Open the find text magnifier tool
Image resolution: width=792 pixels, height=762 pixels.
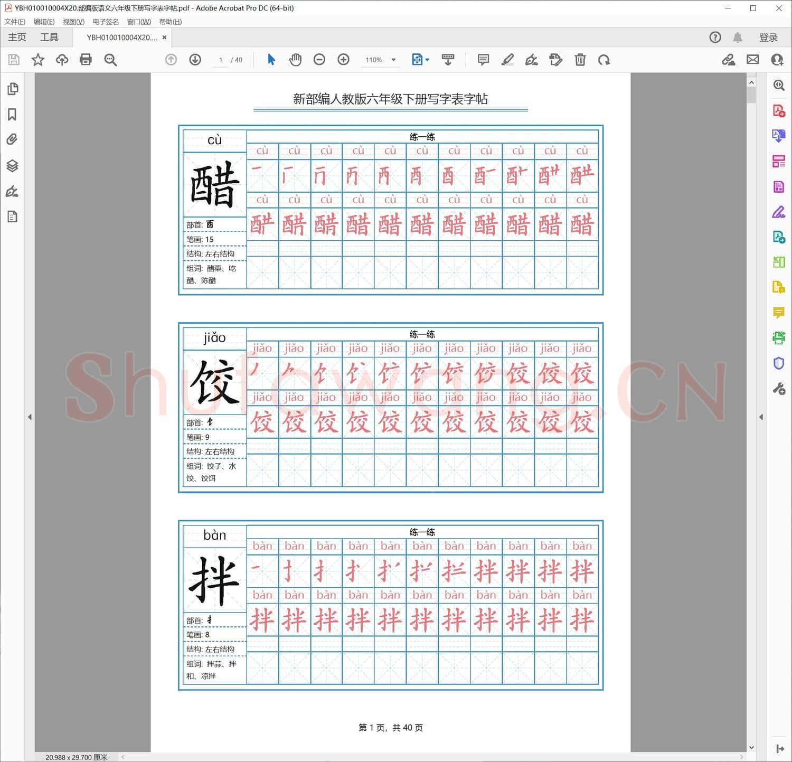tap(110, 60)
